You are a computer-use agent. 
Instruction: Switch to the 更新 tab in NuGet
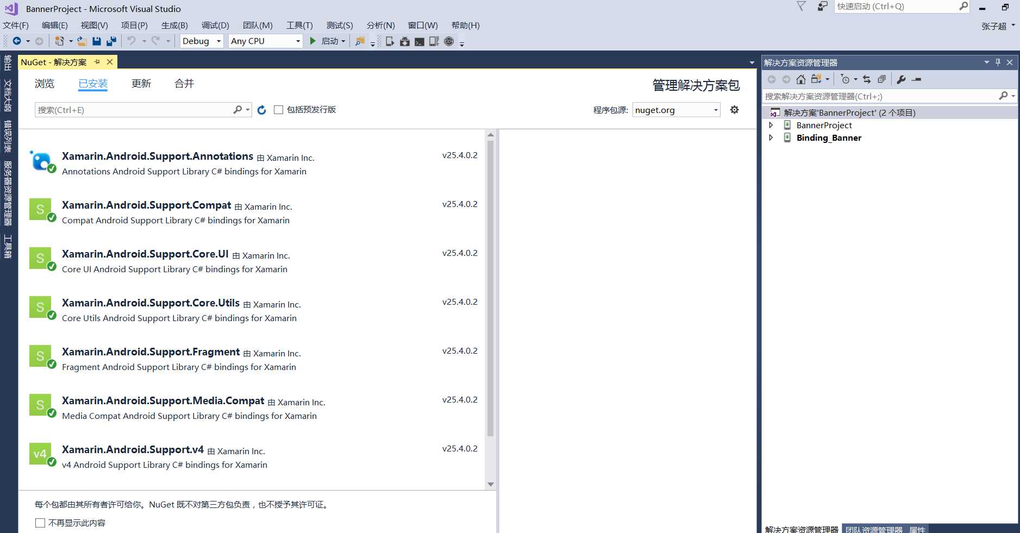[x=141, y=84]
